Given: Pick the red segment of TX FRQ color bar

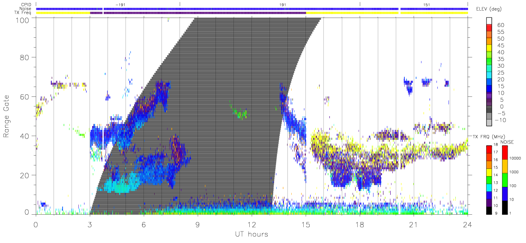Looking at the screenshot, I should 489,149.
